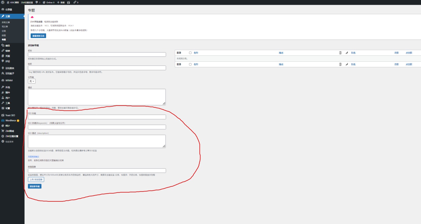Open 媒体 media library in sidebar
This screenshot has width=421, height=224.
(x=8, y=46)
